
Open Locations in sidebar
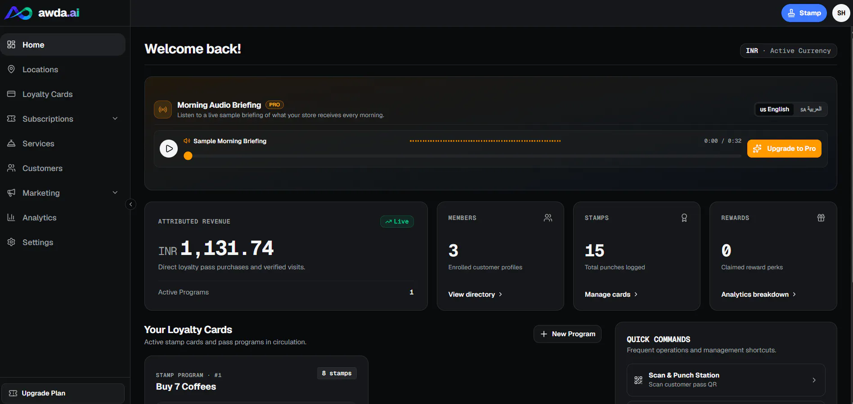63,69
